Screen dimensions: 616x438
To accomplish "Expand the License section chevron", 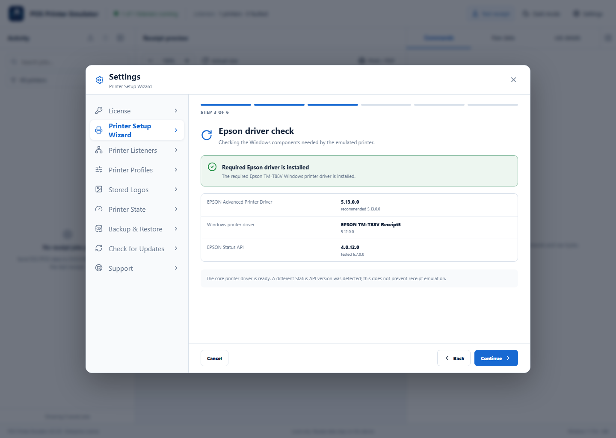I will [176, 111].
